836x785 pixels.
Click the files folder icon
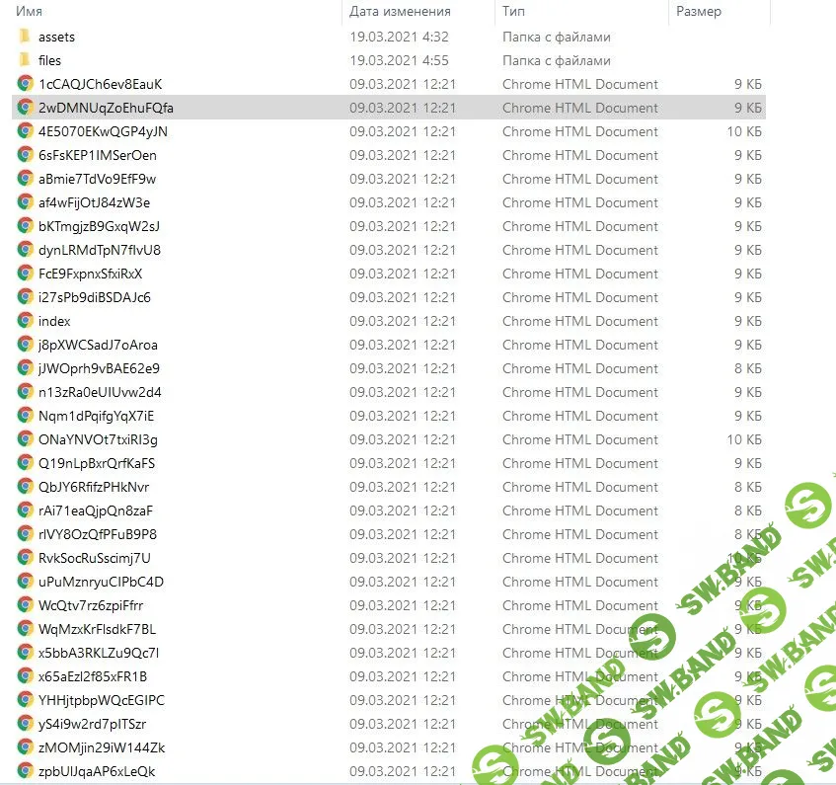[x=26, y=60]
